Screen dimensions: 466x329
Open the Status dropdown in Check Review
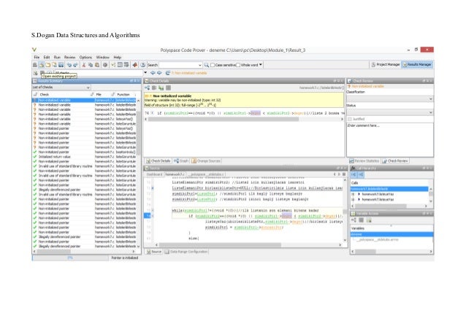[389, 112]
